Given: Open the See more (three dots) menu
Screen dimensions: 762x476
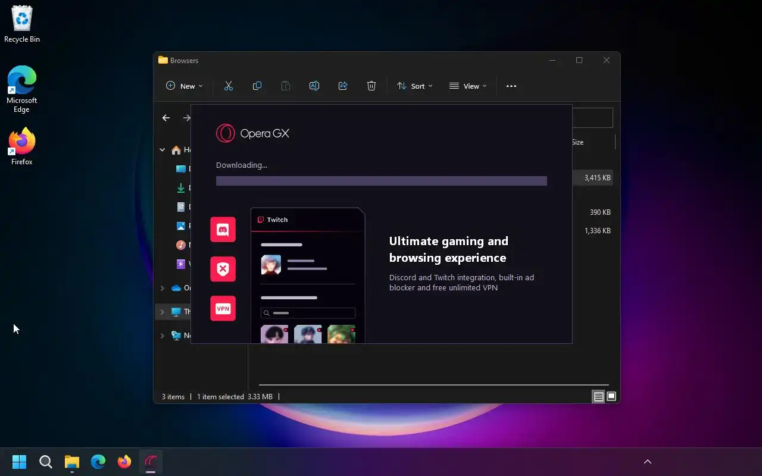Looking at the screenshot, I should (x=511, y=86).
